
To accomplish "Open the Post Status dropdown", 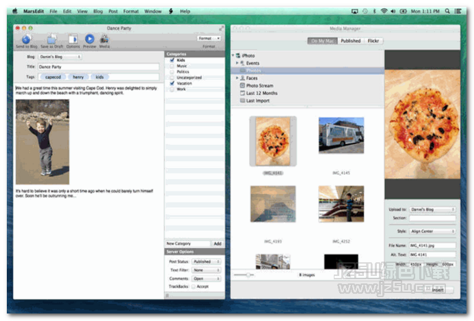I will click(x=206, y=262).
